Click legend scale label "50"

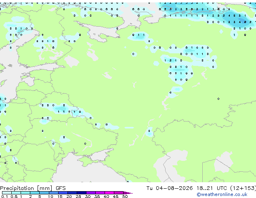pyautogui.click(x=125, y=196)
